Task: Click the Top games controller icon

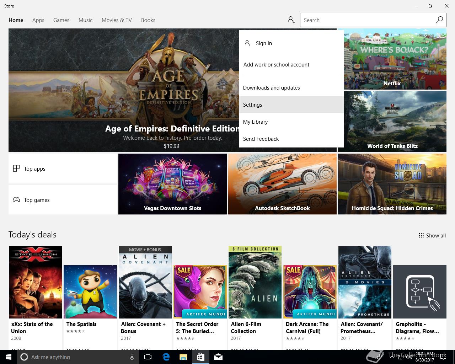Action: [16, 200]
